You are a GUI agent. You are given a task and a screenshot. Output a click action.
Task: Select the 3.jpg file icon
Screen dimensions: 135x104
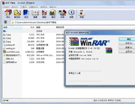click(x=4, y=42)
